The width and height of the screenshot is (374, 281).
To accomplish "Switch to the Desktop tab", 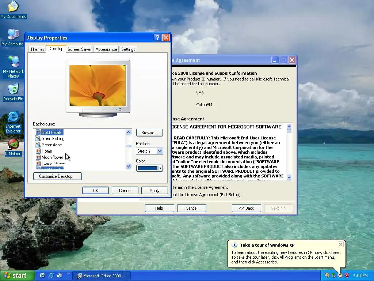I will [56, 49].
